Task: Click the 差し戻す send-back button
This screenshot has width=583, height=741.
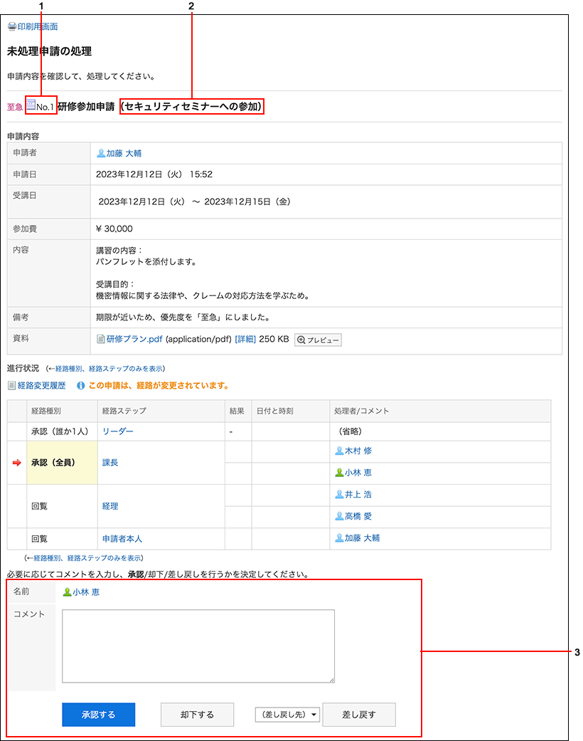Action: pos(359,715)
